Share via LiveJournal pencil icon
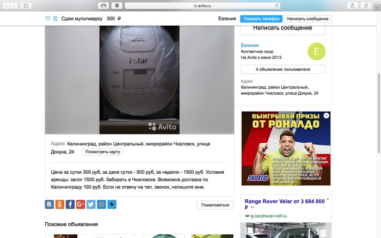Viewport: 381px width, 238px height. click(112, 205)
